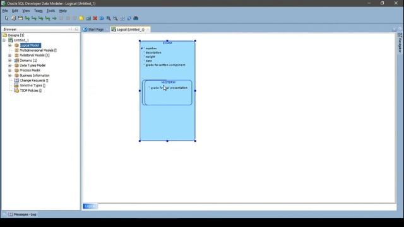Open the Help menu
Viewport: 404px width, 227px height.
[x=63, y=11]
